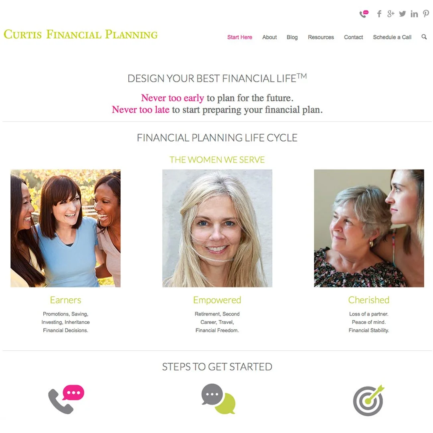Viewport: 433px width, 433px height.
Task: Click the target with arrow icon
Action: (369, 400)
